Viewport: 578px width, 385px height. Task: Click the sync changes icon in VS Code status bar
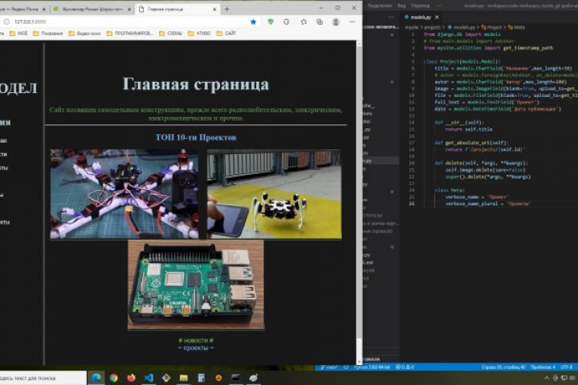(346, 367)
